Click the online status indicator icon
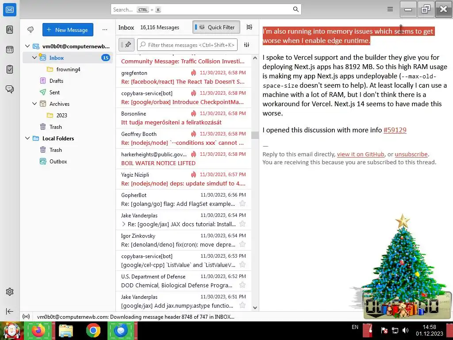The height and width of the screenshot is (340, 453). pyautogui.click(x=26, y=317)
